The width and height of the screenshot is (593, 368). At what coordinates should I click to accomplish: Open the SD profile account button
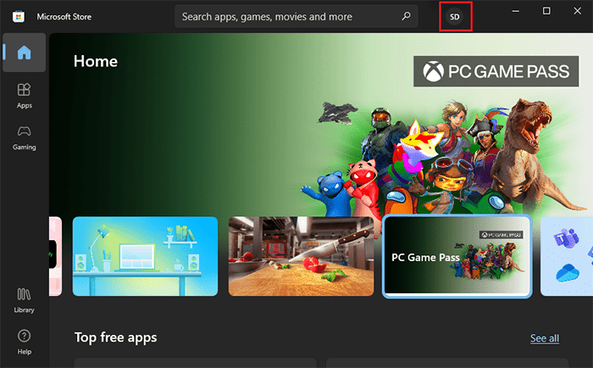pyautogui.click(x=455, y=17)
